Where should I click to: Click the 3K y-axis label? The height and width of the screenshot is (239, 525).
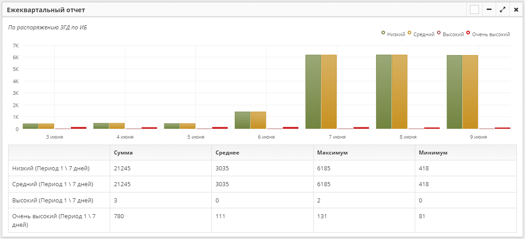15,93
